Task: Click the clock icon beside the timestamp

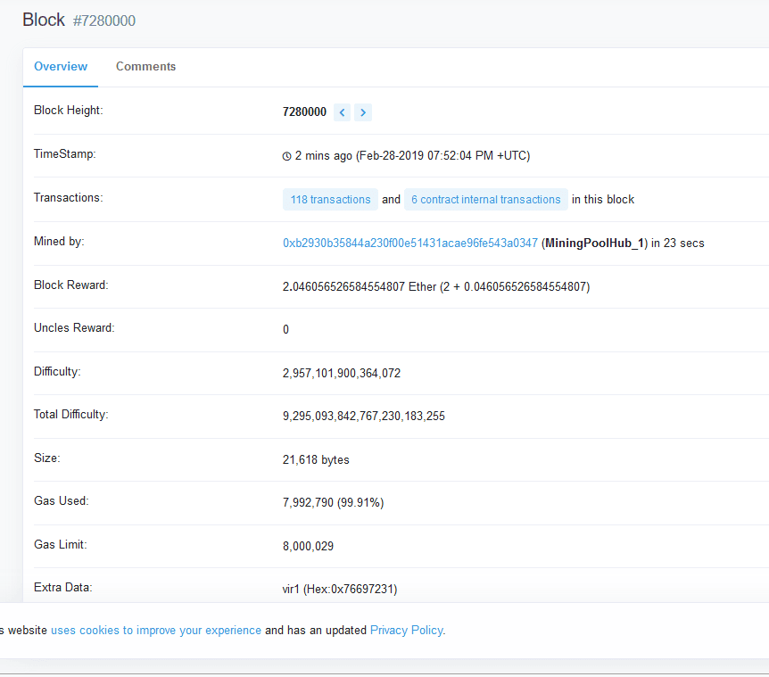Action: [286, 156]
